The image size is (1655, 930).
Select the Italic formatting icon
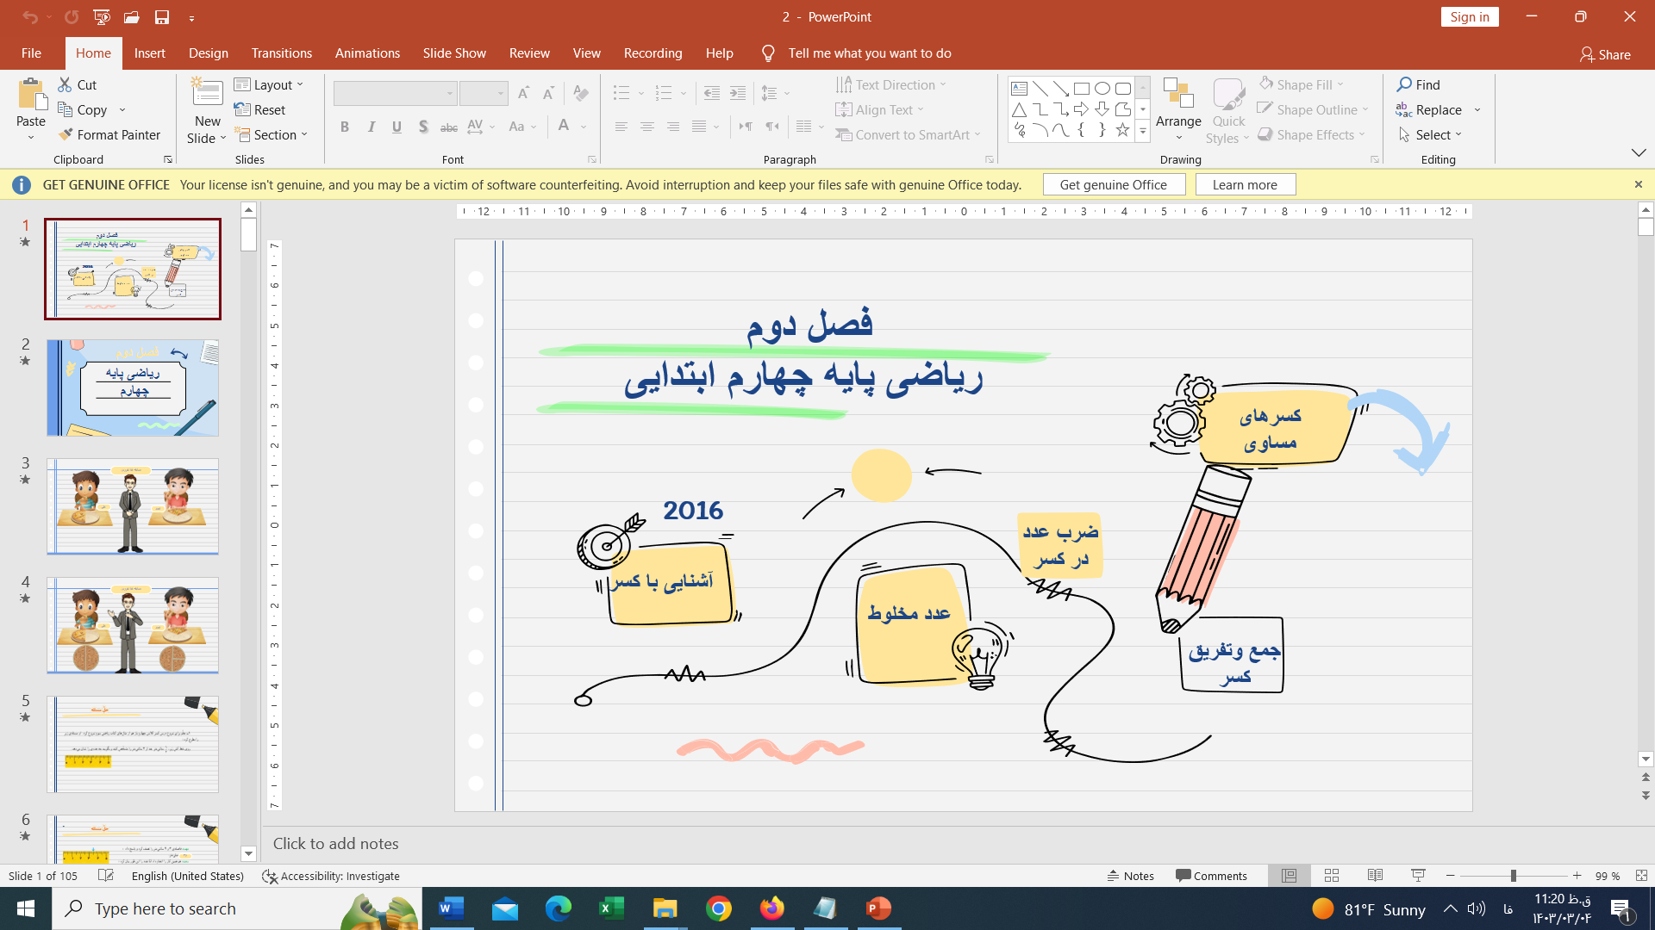click(x=372, y=126)
